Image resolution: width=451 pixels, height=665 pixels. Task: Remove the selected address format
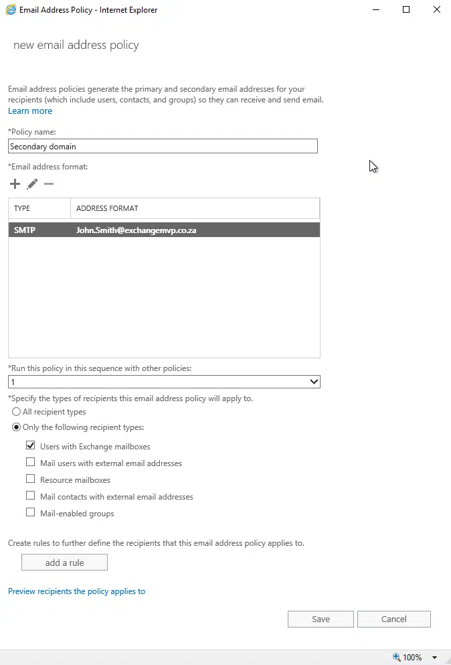(x=48, y=183)
